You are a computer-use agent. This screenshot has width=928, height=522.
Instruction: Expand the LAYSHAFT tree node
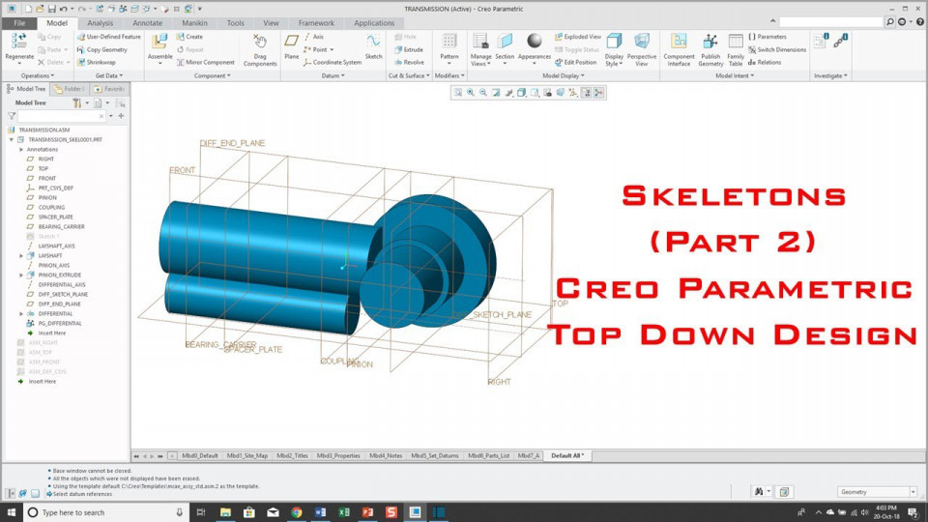point(21,255)
